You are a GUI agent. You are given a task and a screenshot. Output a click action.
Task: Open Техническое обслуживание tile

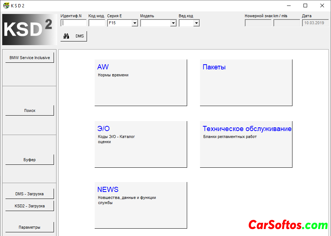point(246,144)
